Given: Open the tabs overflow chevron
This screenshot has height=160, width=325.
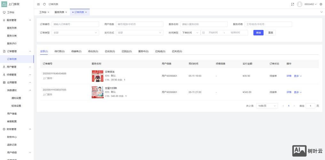Looking at the screenshot, I should [x=321, y=12].
